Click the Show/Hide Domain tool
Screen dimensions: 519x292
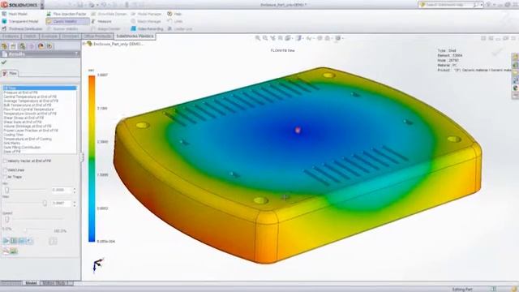coord(109,14)
